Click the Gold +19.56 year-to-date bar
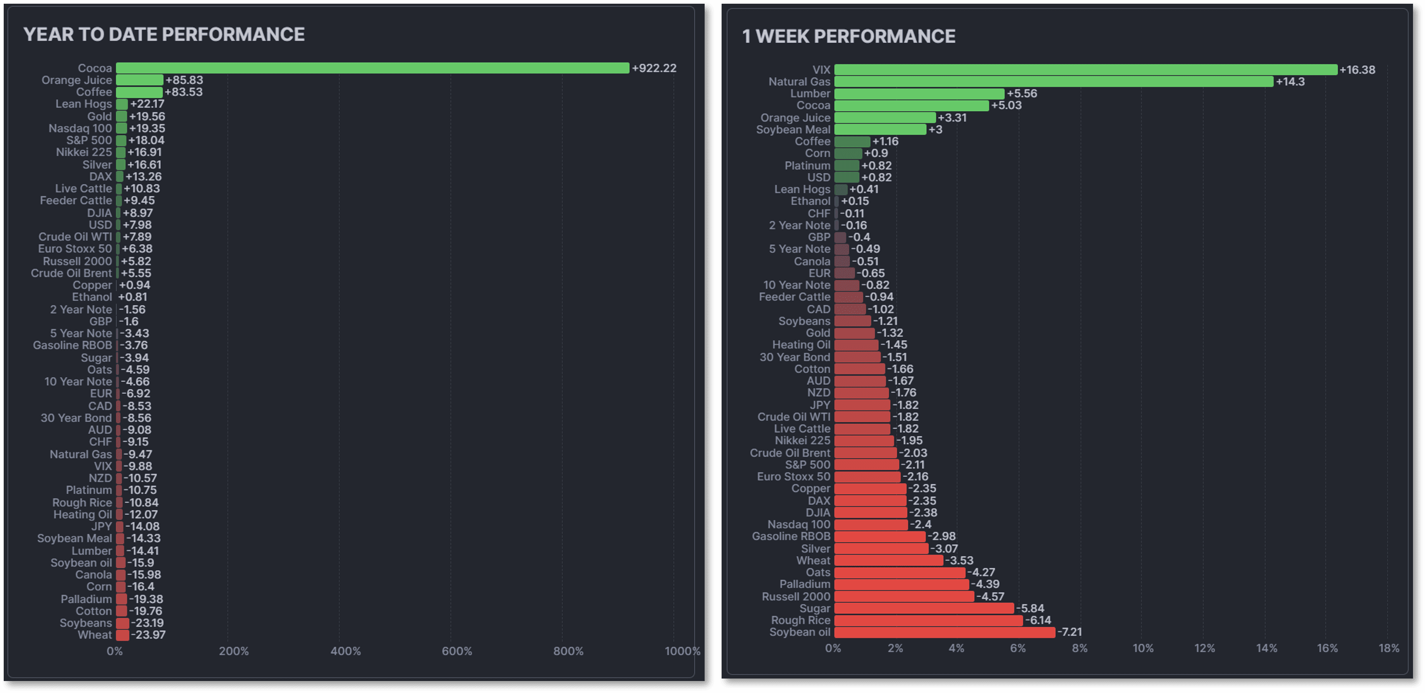 coord(121,117)
